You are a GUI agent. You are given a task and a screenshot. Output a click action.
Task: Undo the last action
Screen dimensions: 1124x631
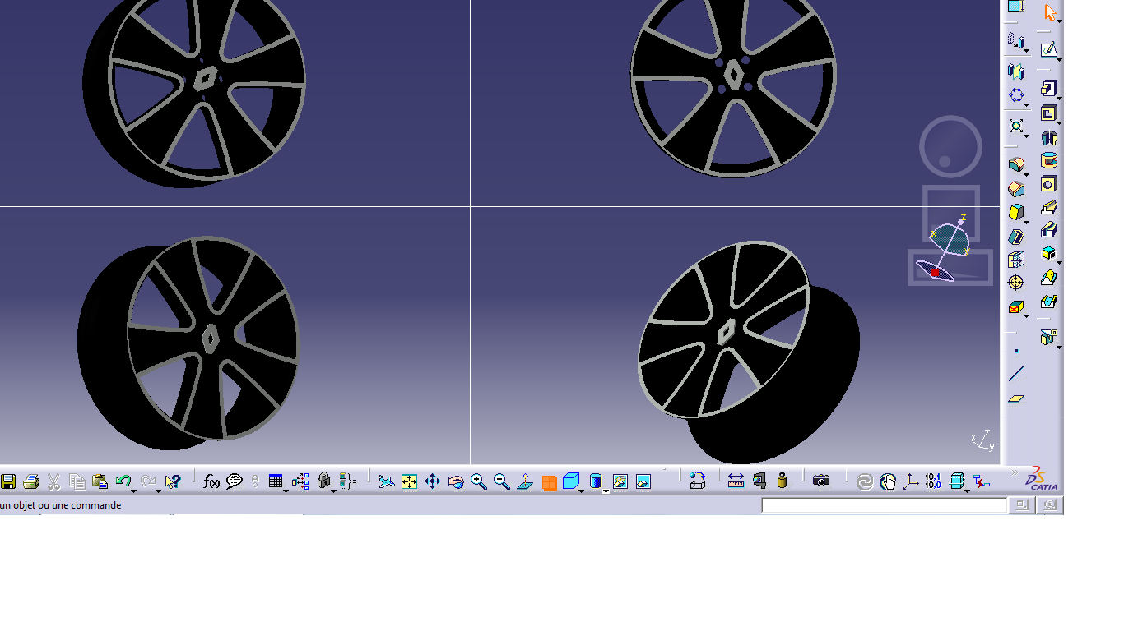coord(123,481)
